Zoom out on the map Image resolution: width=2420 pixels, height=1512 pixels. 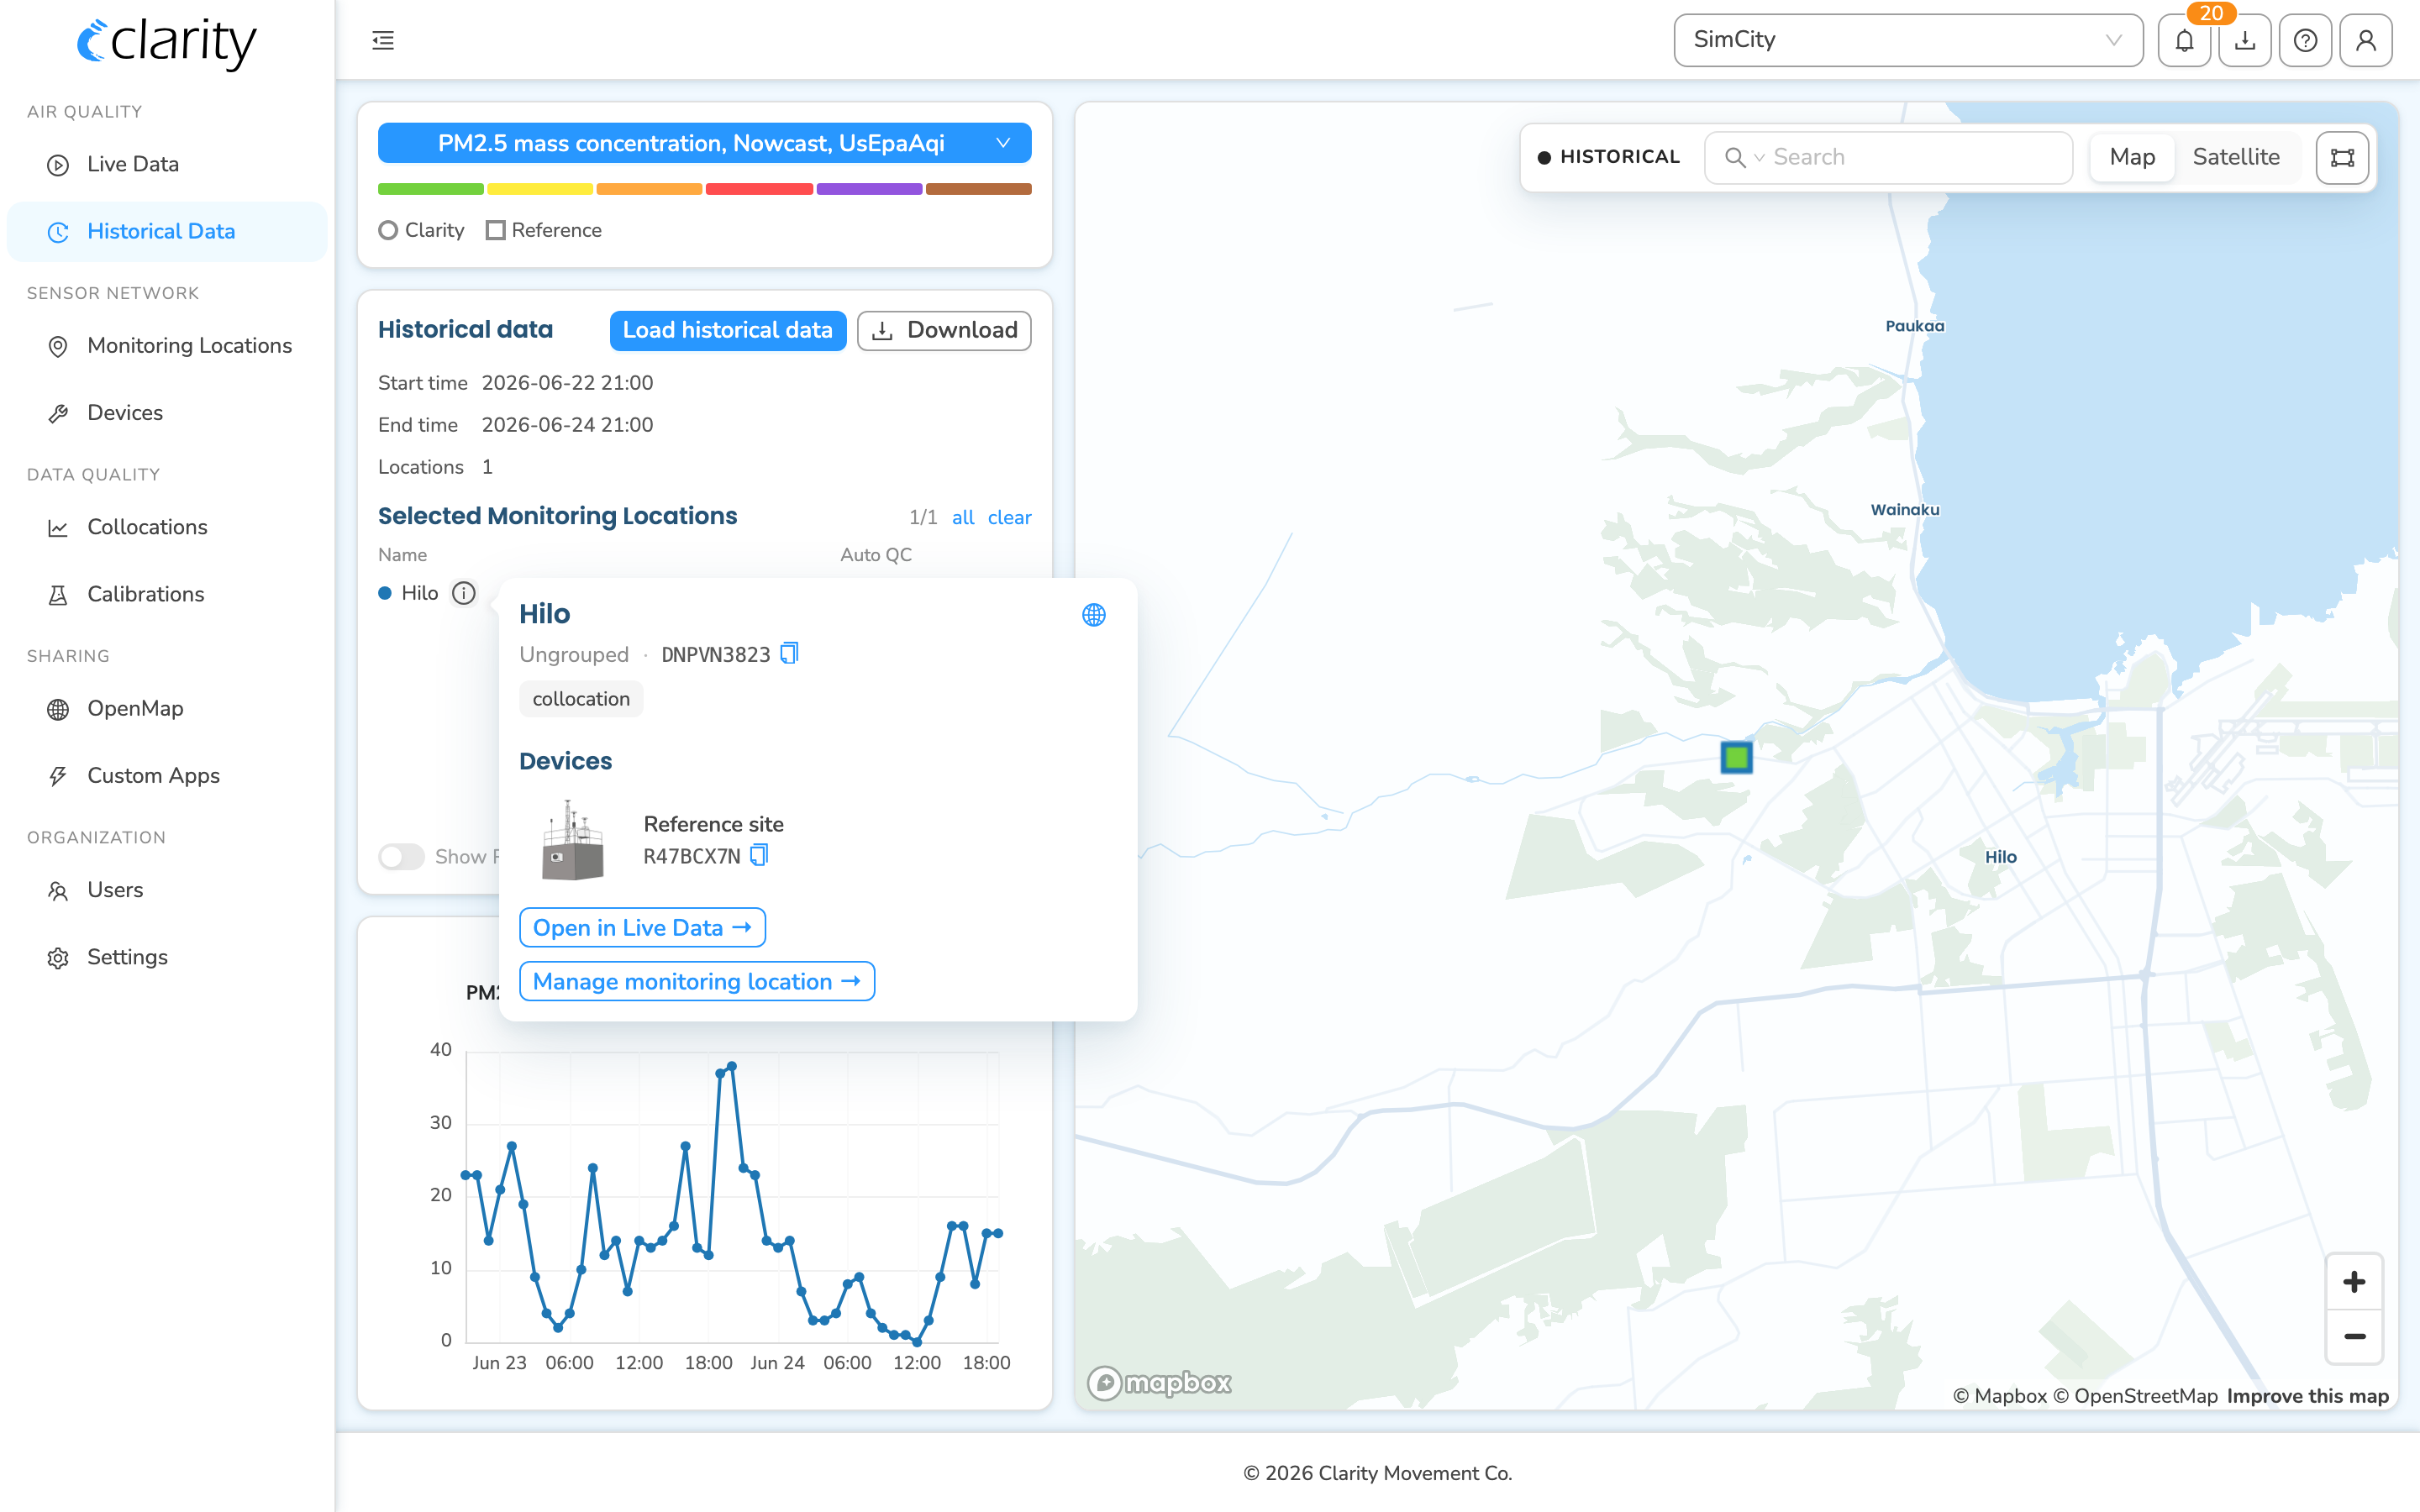[x=2354, y=1336]
